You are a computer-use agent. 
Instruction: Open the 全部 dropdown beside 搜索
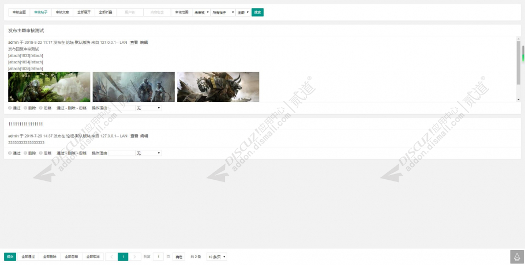click(x=243, y=12)
